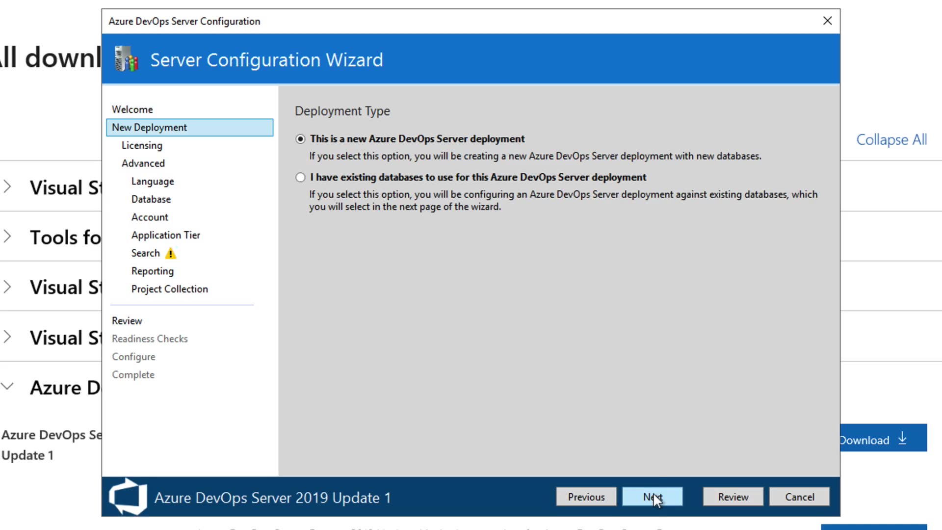Select the Application Tier step
This screenshot has height=530, width=942.
(x=166, y=235)
